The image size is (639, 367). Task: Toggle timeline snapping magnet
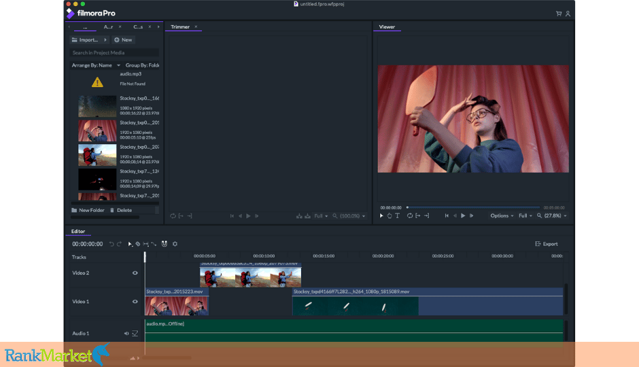(x=165, y=243)
